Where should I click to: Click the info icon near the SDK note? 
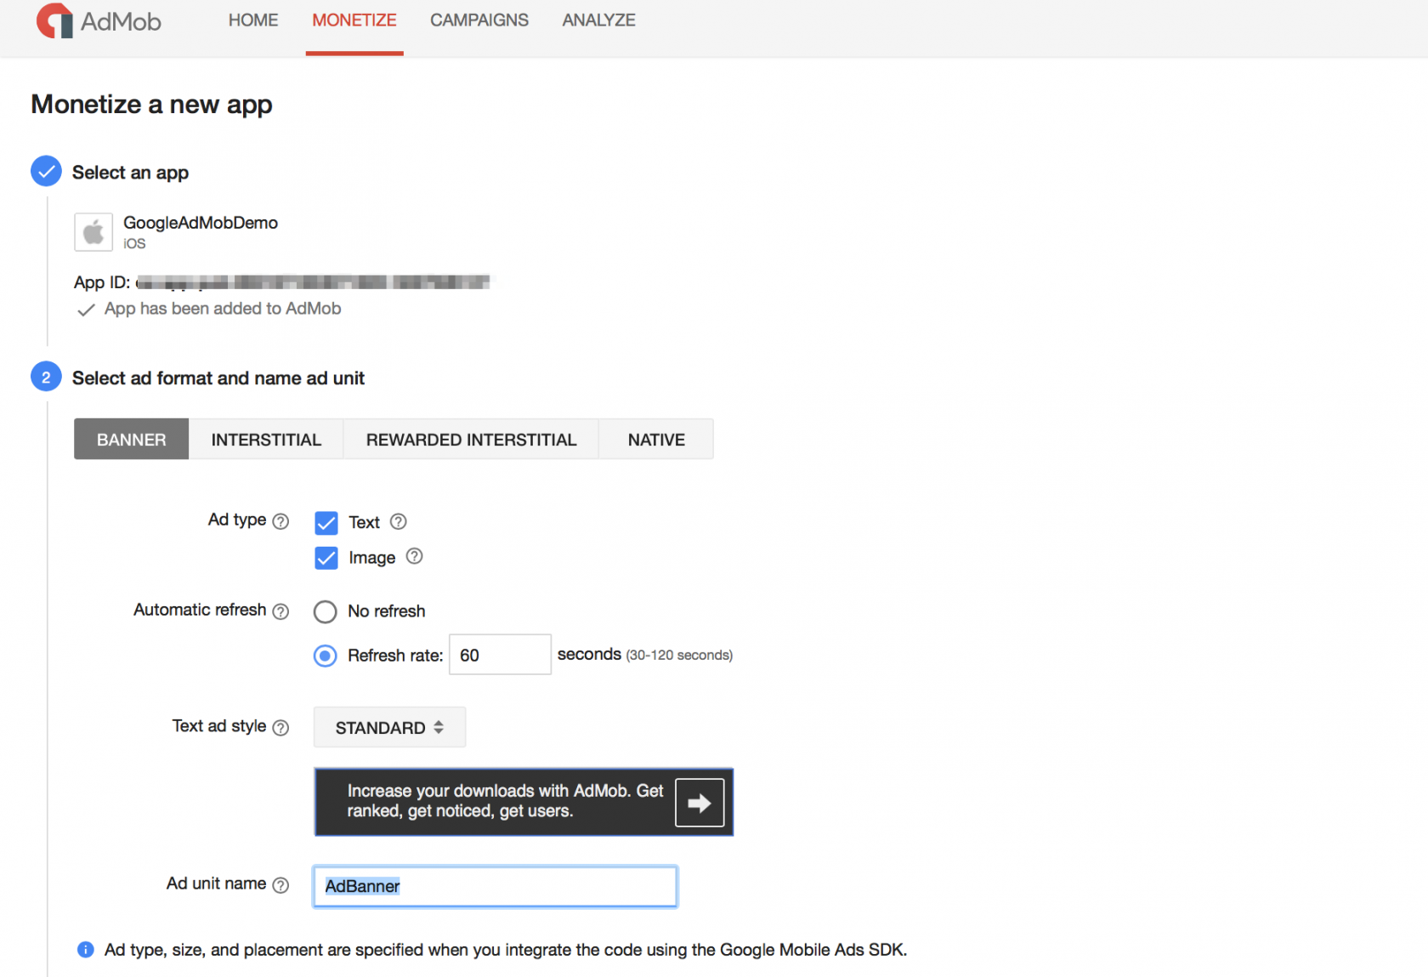click(85, 950)
